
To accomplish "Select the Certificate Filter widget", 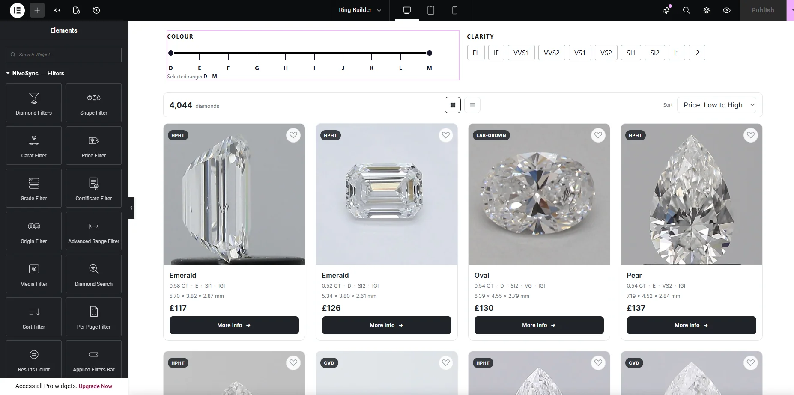I will click(94, 188).
